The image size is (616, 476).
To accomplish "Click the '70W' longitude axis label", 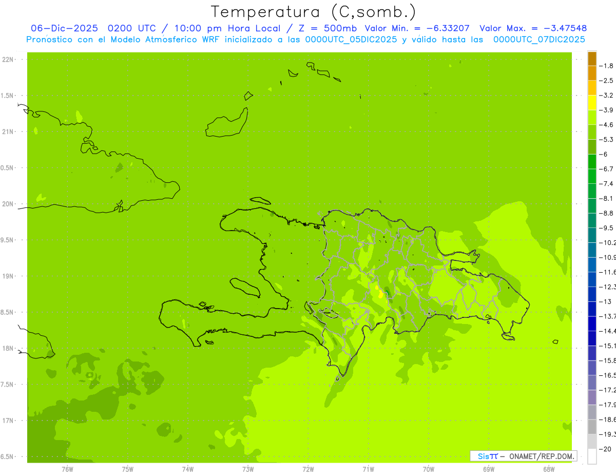I will tap(429, 469).
